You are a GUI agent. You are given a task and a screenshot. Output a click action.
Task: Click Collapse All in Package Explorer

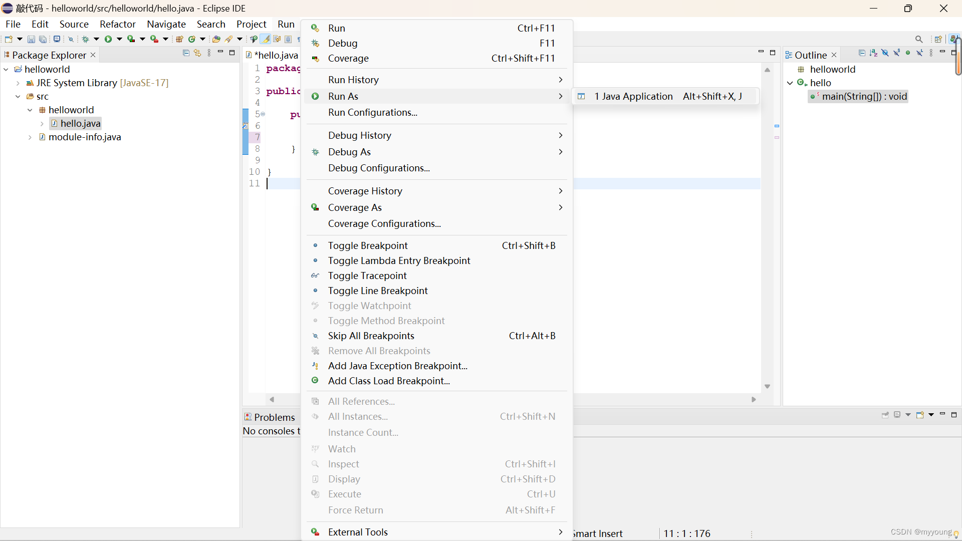186,53
